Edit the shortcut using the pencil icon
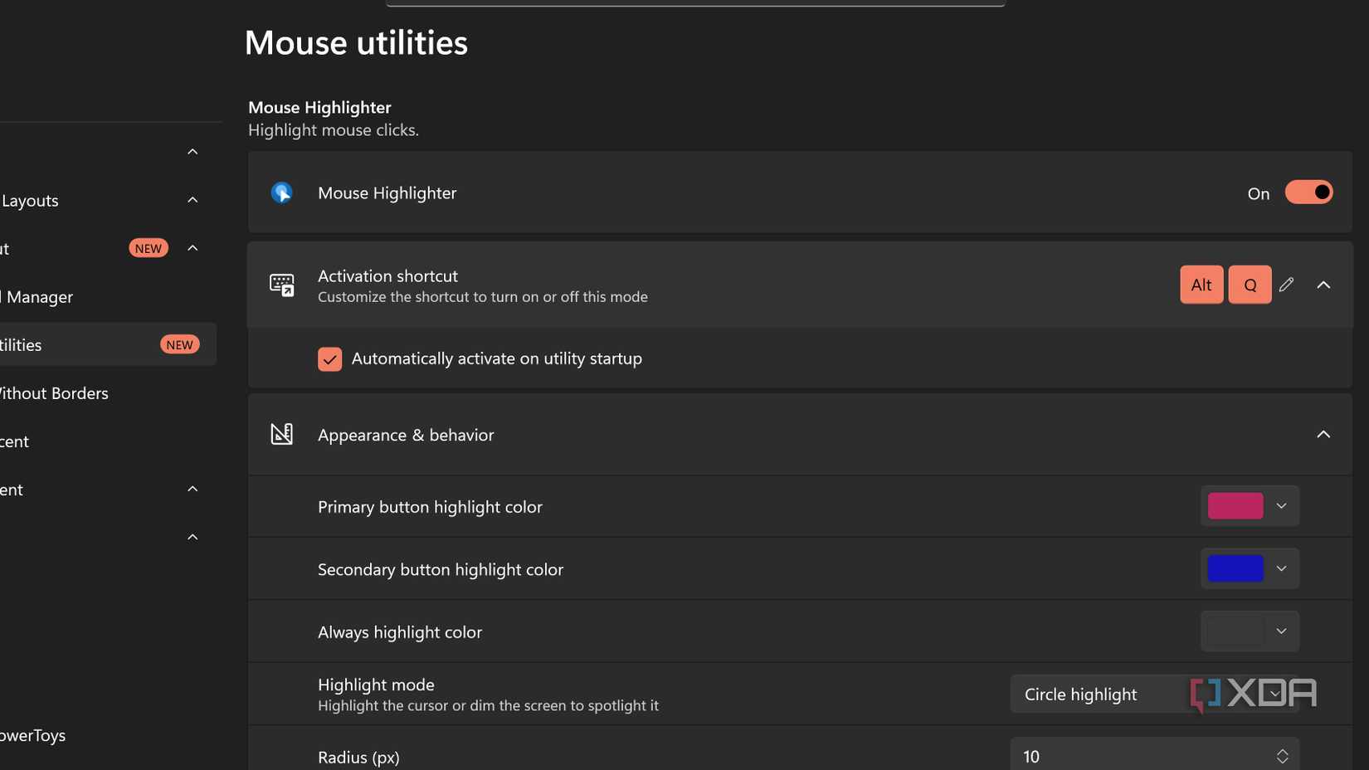Screen dimensions: 1369x770 1287,285
